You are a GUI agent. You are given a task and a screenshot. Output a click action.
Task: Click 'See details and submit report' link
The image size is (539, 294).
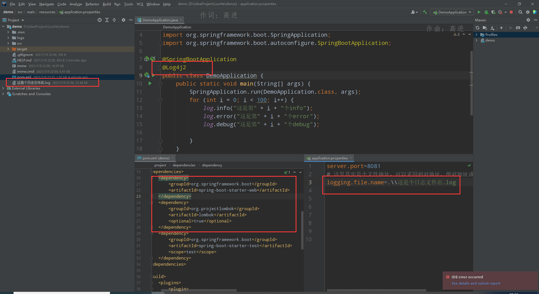(x=476, y=283)
